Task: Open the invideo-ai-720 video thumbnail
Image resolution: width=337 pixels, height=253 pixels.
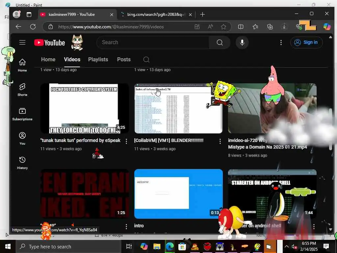Action: click(x=272, y=108)
